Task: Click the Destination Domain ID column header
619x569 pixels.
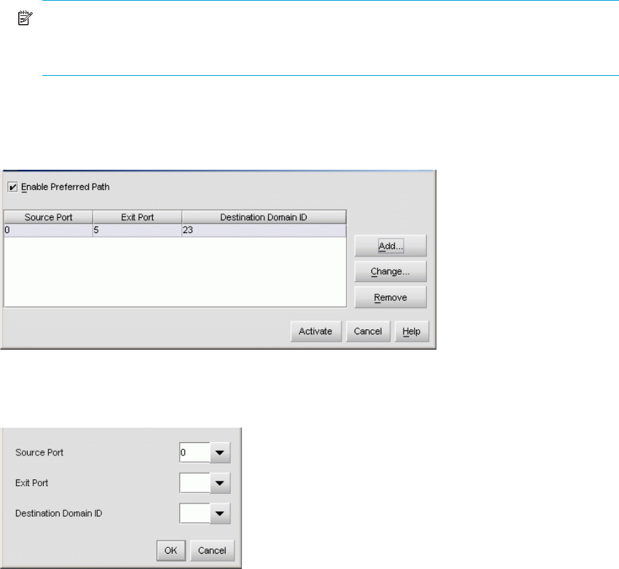Action: pyautogui.click(x=264, y=217)
